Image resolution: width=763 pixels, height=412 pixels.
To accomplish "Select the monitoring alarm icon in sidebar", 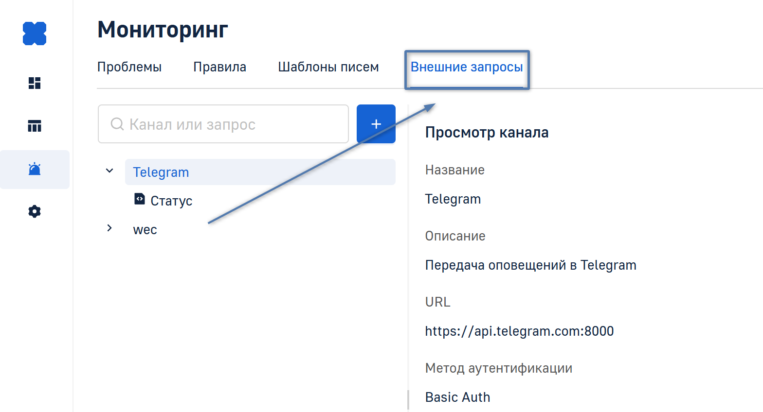I will [x=35, y=169].
